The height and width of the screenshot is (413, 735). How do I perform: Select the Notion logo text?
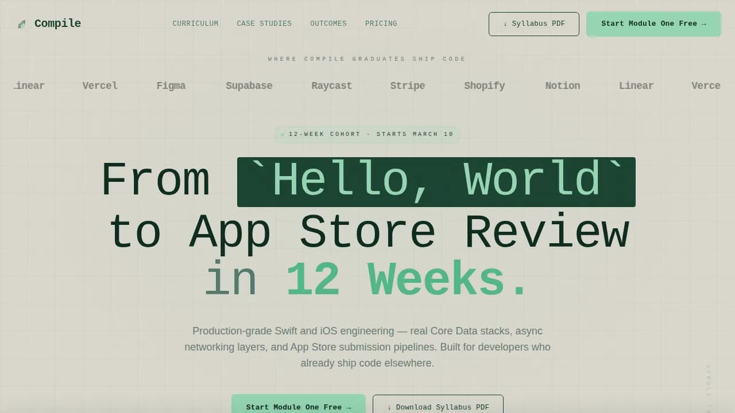(563, 85)
